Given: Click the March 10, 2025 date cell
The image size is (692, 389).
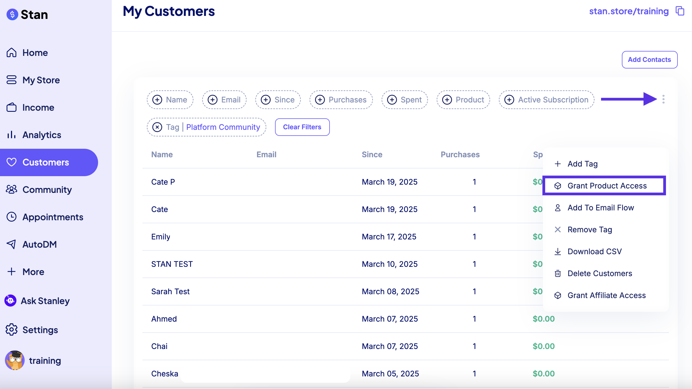Looking at the screenshot, I should [x=390, y=264].
